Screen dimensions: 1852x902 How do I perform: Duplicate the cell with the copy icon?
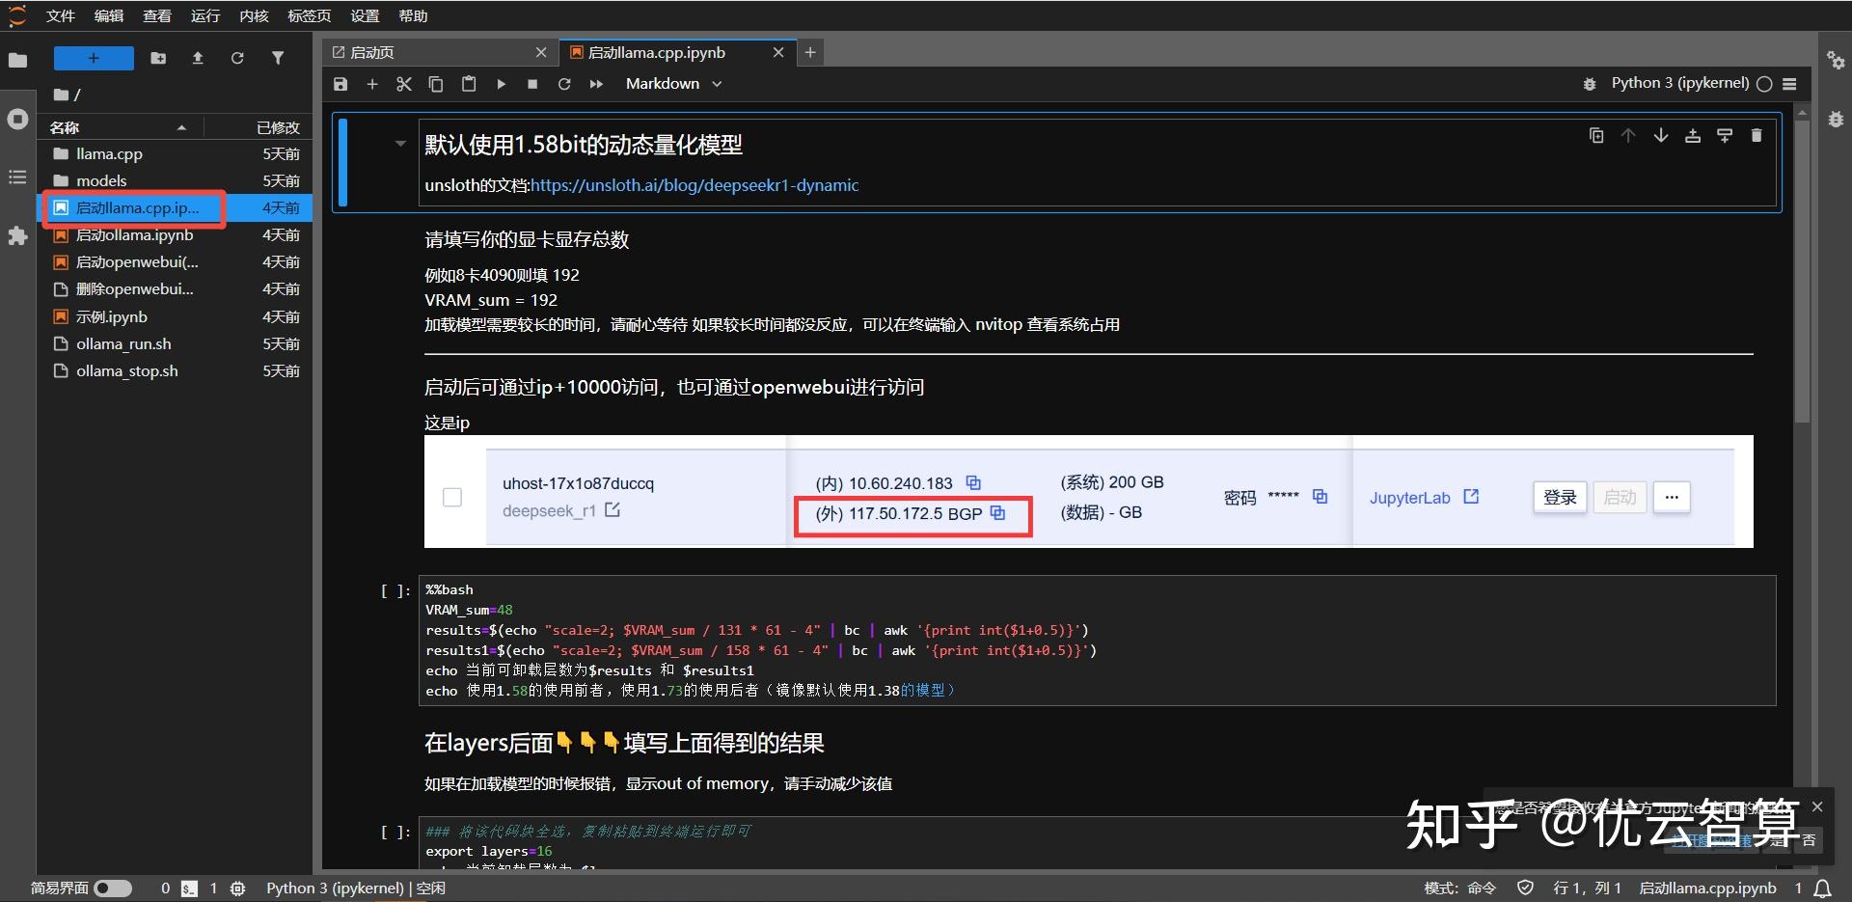point(1595,135)
